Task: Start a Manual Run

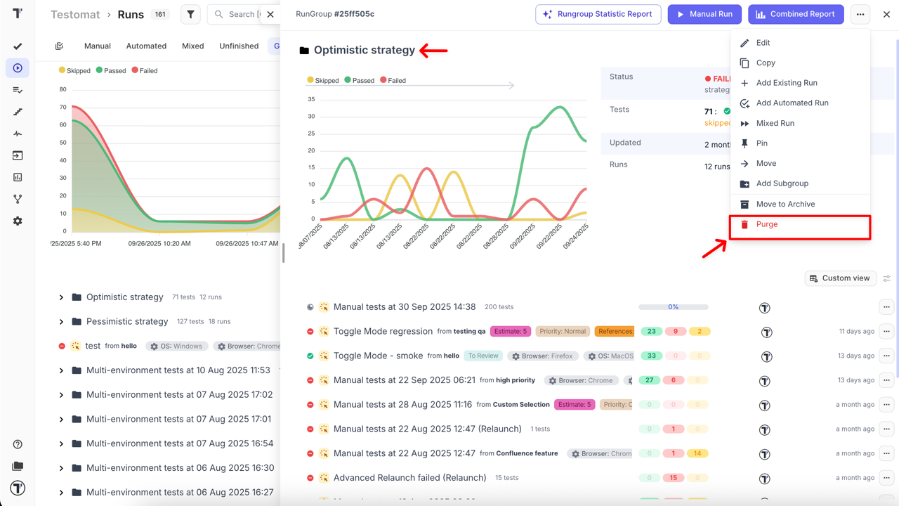Action: point(704,14)
